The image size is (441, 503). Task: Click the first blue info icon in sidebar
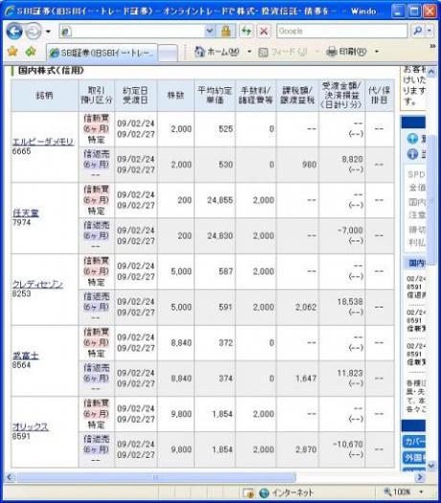412,139
